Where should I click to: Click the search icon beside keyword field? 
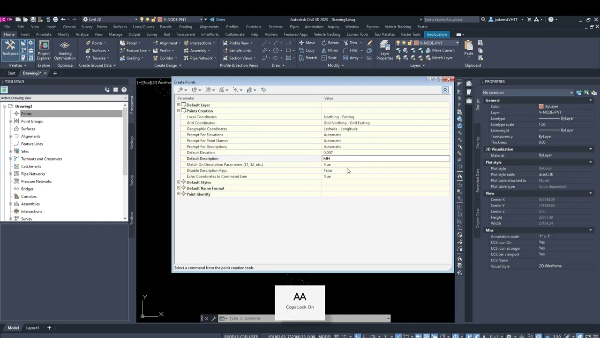[483, 19]
